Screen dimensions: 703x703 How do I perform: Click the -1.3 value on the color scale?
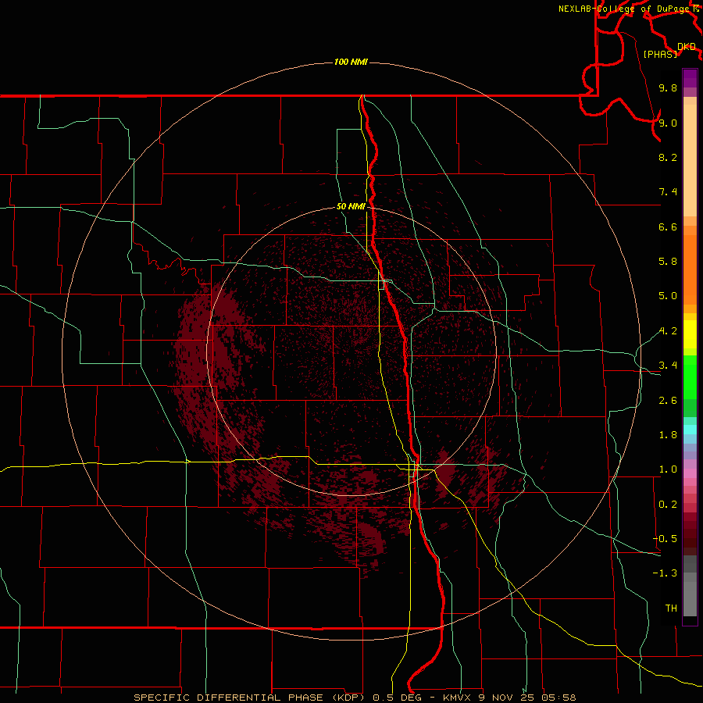665,573
